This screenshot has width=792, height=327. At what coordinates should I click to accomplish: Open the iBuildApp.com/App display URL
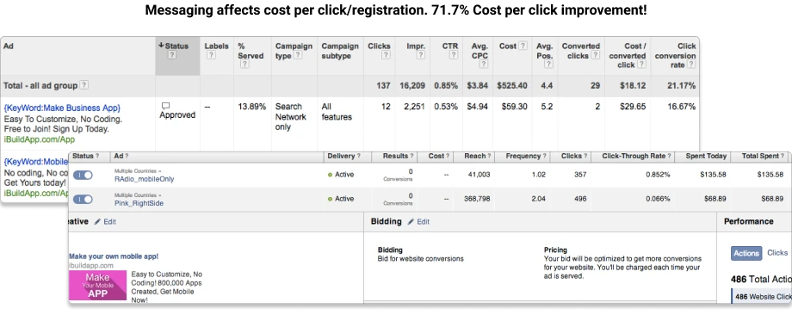coord(40,139)
